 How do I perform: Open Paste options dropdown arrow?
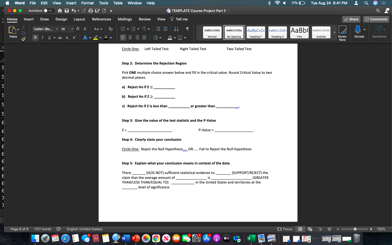(x=18, y=29)
